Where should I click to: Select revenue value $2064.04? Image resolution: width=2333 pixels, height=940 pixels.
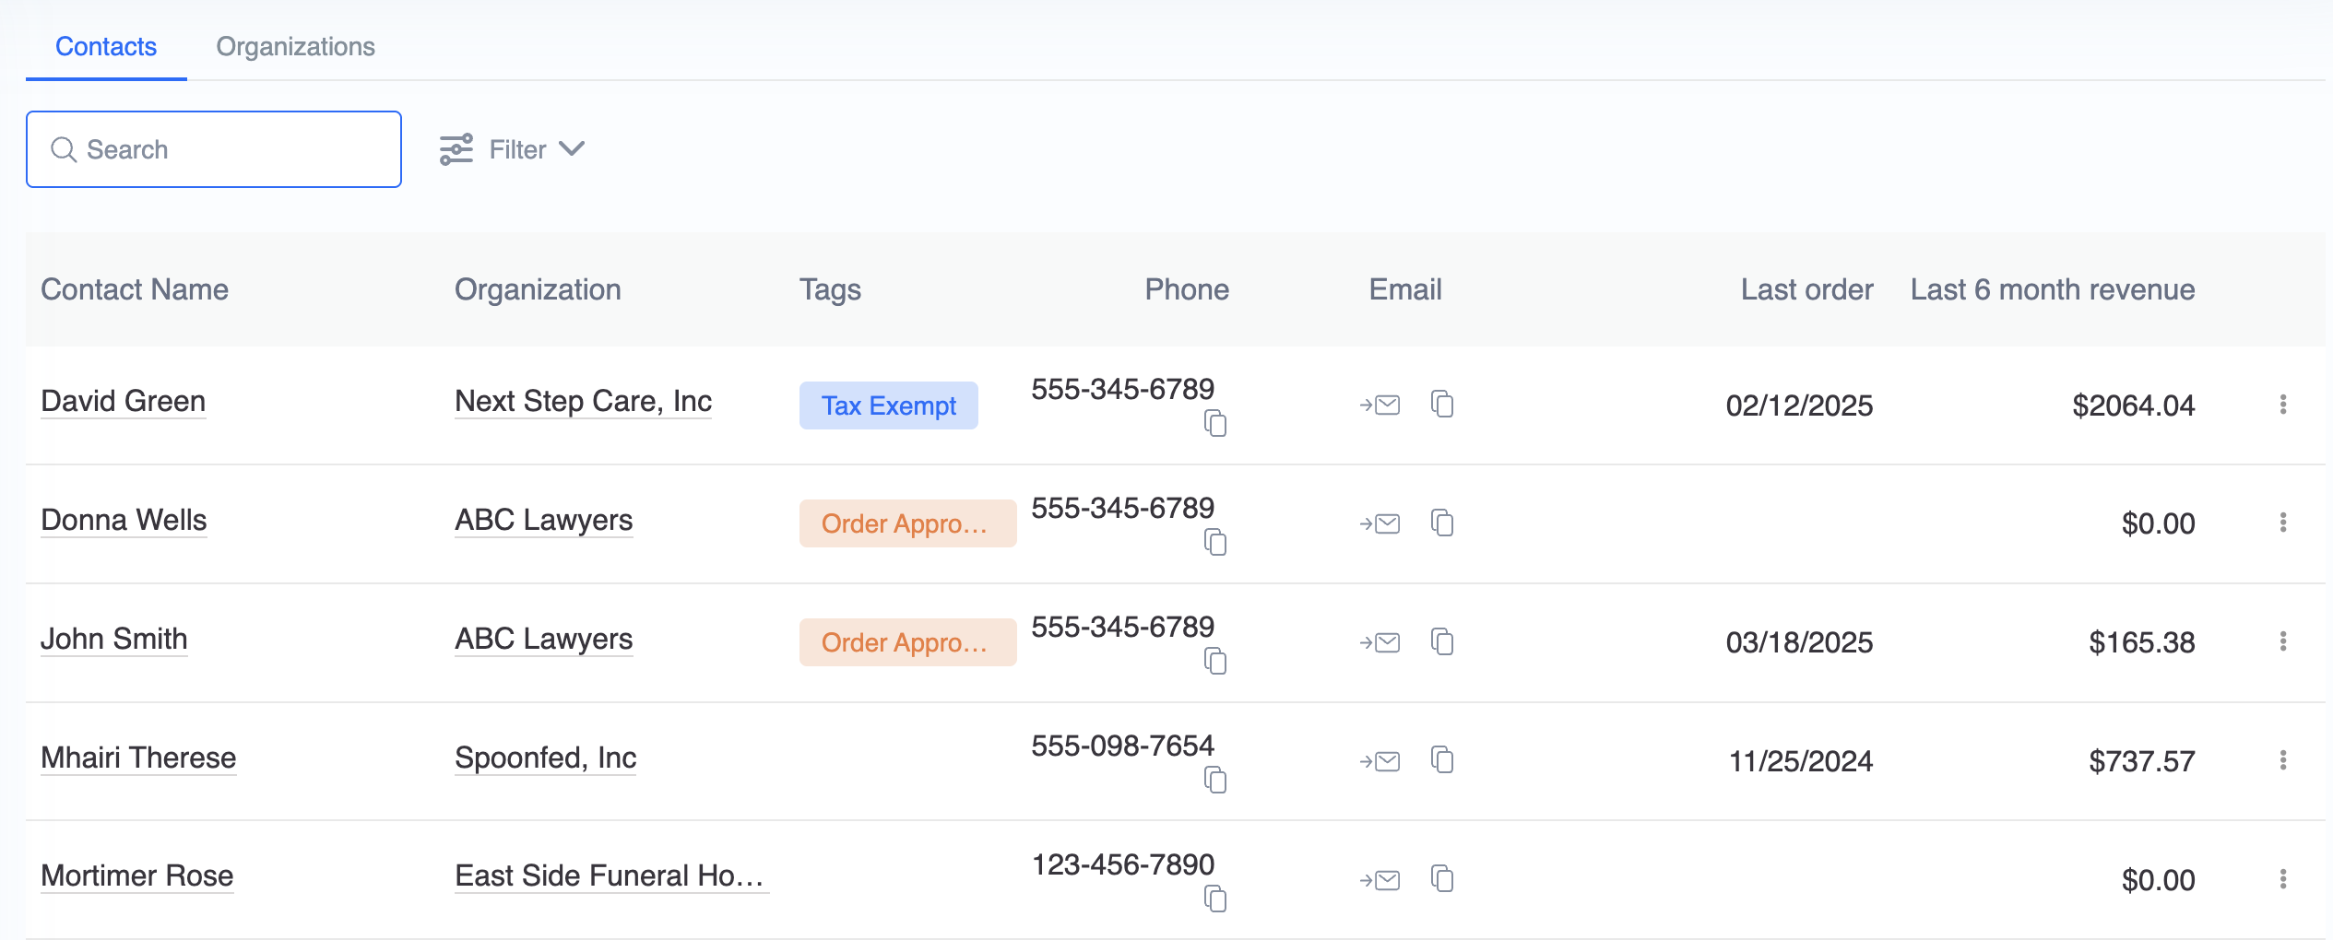(x=2133, y=405)
